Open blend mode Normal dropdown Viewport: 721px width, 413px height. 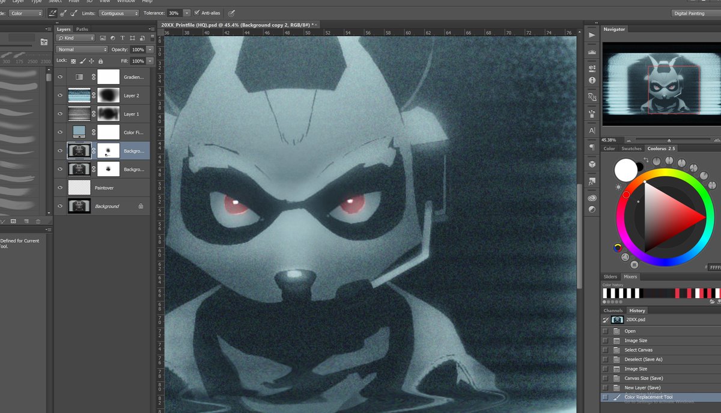point(82,49)
